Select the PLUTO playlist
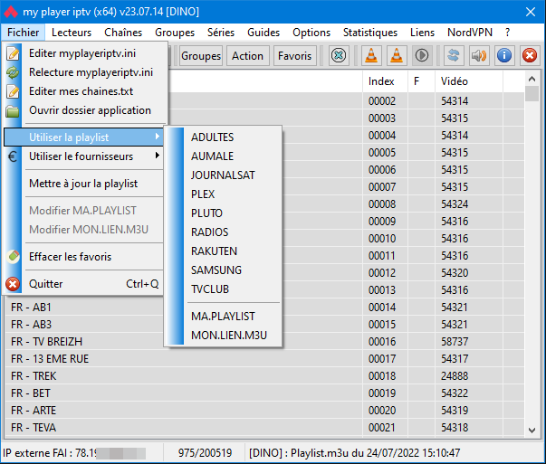This screenshot has width=546, height=464. click(x=223, y=213)
